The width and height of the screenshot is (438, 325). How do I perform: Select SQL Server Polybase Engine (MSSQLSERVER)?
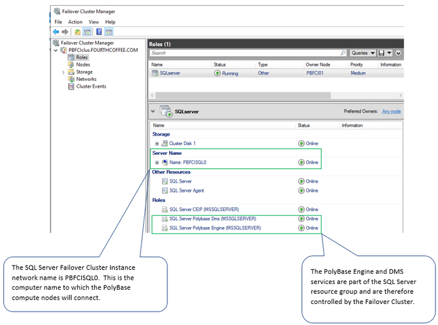215,228
